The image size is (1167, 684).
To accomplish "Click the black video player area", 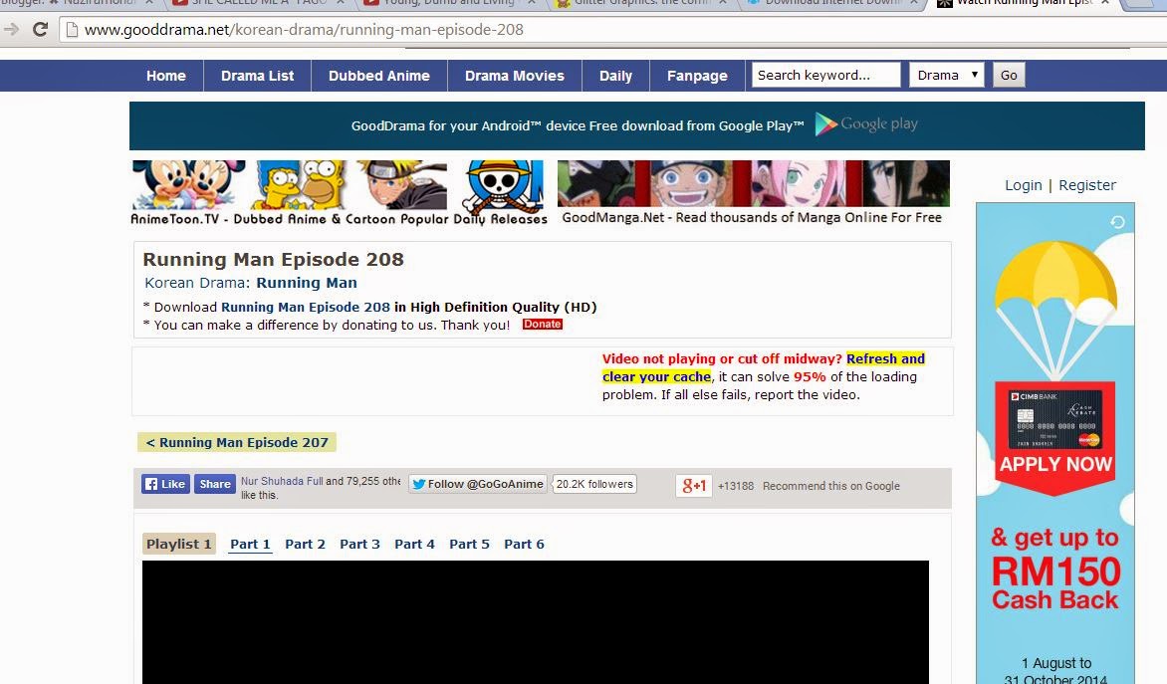I will click(535, 622).
